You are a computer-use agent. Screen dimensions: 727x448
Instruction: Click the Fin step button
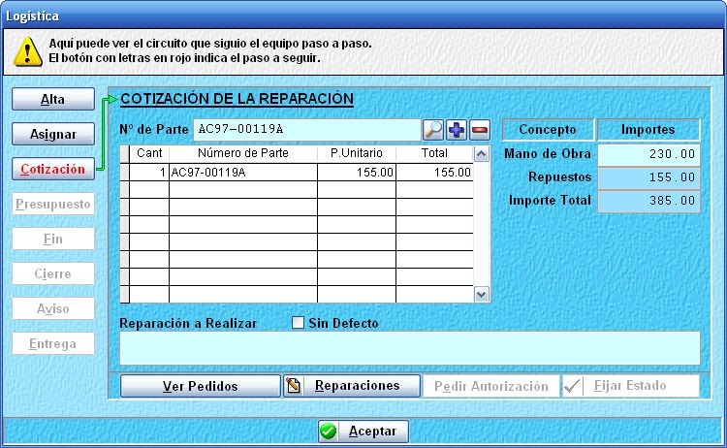point(53,239)
